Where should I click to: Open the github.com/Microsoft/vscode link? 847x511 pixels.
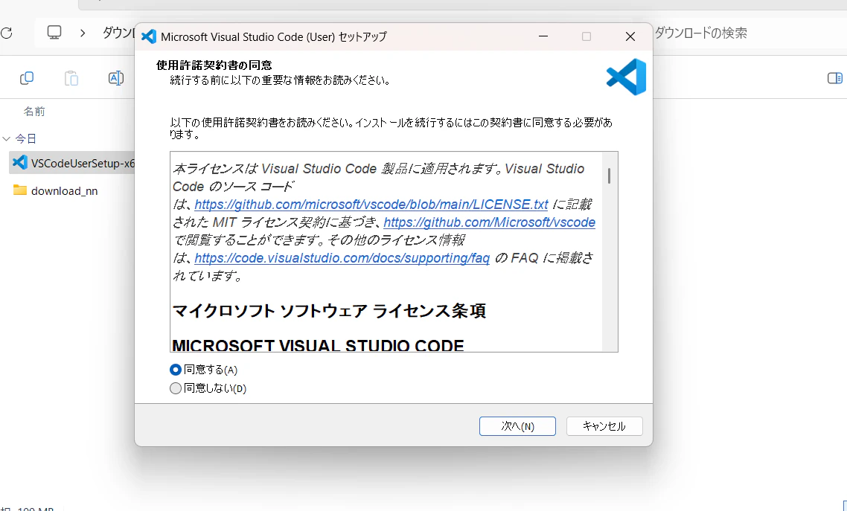pos(490,222)
